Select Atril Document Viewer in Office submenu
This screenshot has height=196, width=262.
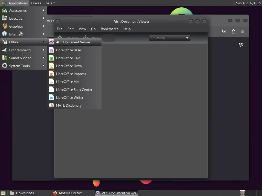point(74,42)
